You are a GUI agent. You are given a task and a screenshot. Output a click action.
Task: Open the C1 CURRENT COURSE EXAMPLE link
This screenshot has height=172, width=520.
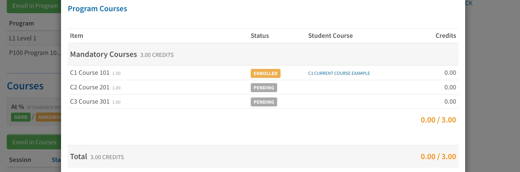(339, 73)
